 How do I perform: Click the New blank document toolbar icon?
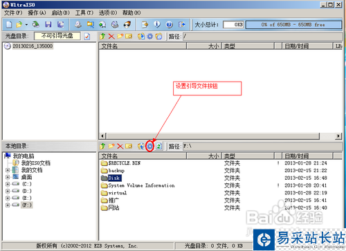[9, 24]
